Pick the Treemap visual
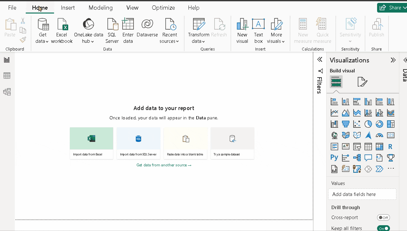This screenshot has width=407, height=231. coord(391,124)
